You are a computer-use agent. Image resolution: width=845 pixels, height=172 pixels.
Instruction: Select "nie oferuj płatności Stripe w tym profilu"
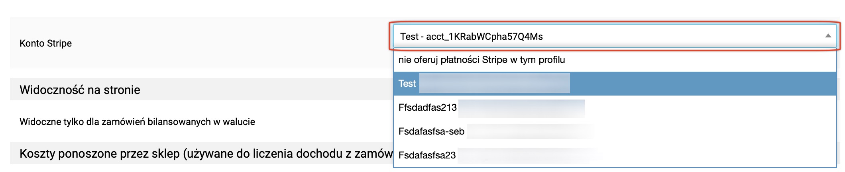481,60
